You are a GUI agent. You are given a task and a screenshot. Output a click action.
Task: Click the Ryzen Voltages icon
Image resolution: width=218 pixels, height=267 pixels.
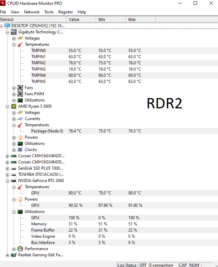20,113
